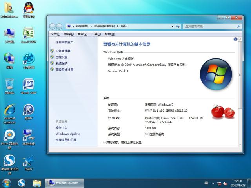
Task: Click 'Win7 Sp1 x86 旗舰版 v2012.10' text
Action: pos(166,110)
